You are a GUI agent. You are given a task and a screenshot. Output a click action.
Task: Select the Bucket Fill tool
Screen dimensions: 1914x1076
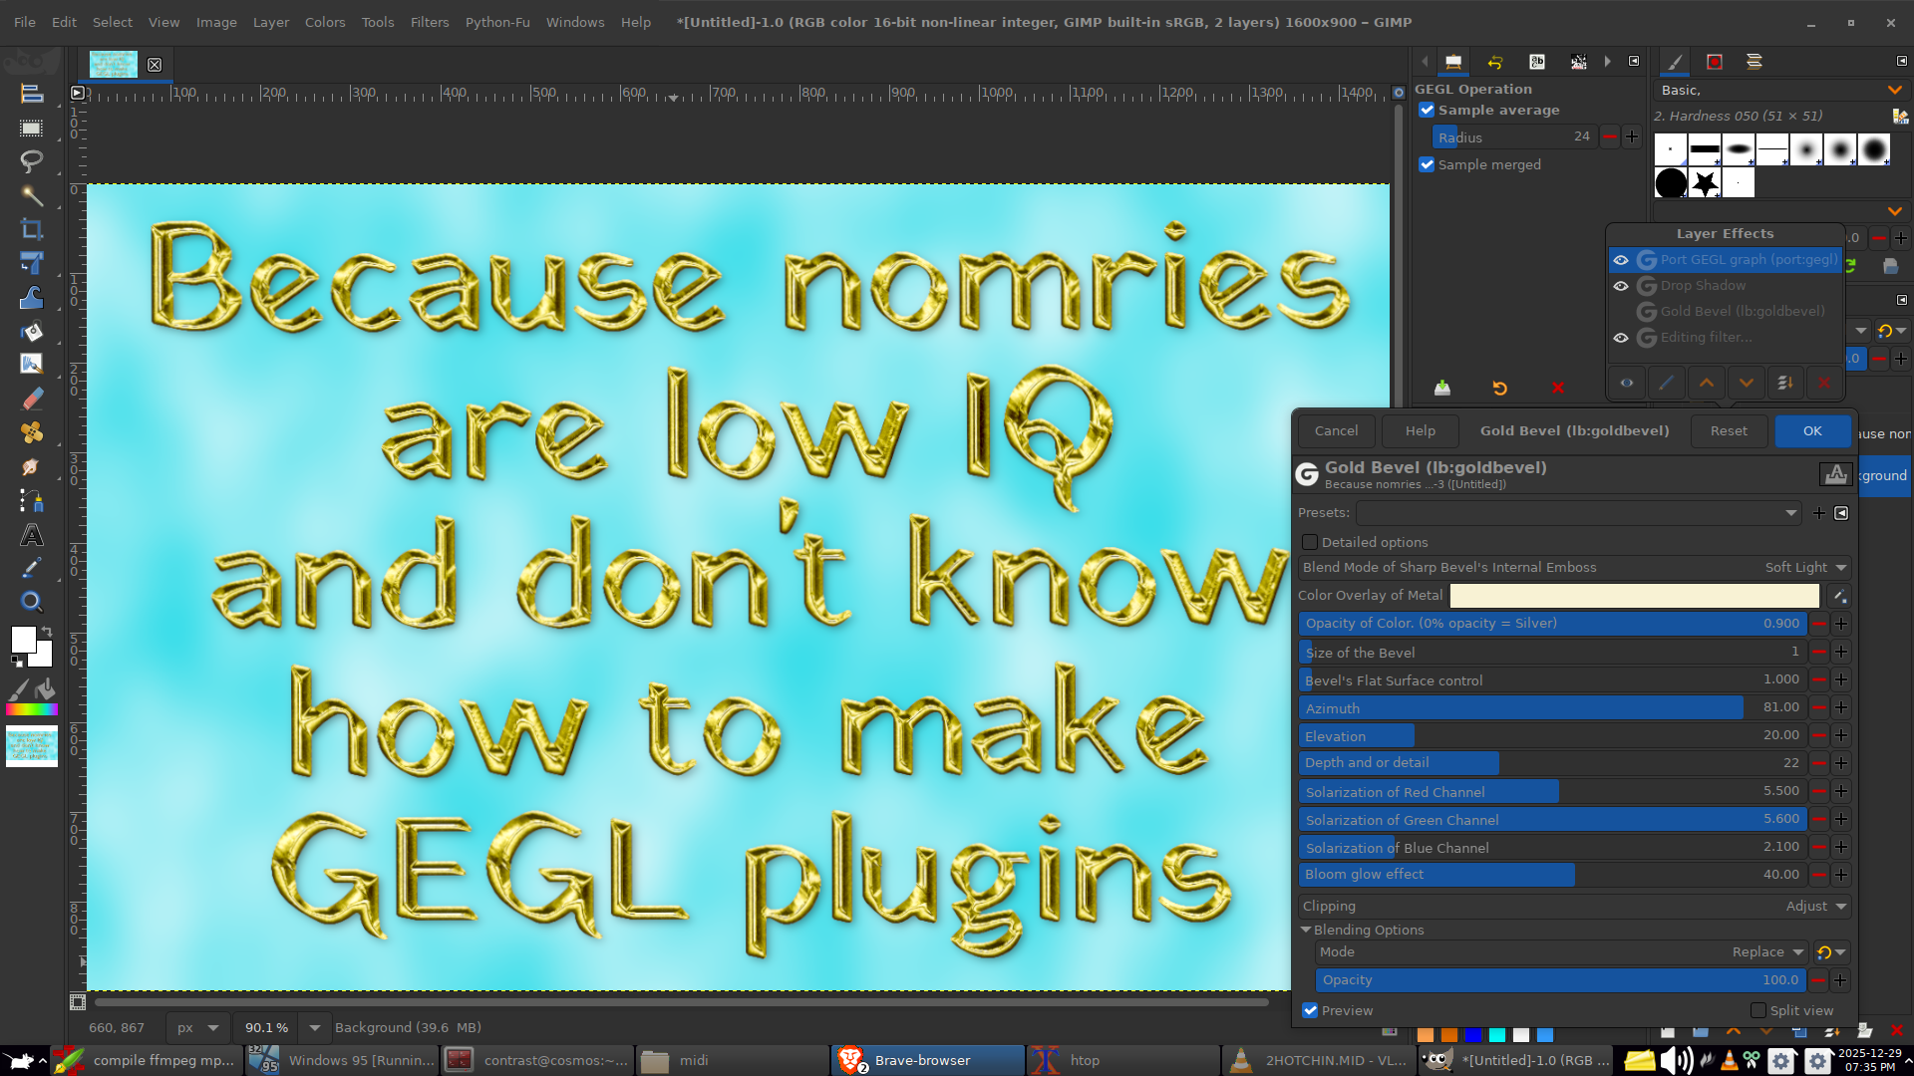32,331
